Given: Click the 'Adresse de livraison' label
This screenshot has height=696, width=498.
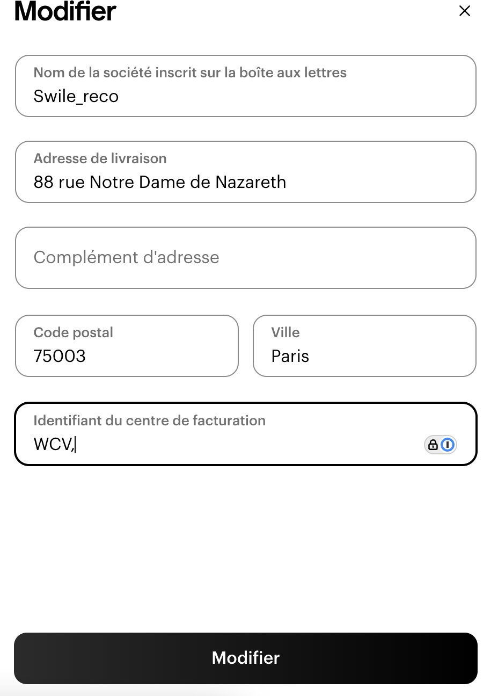Looking at the screenshot, I should [100, 158].
